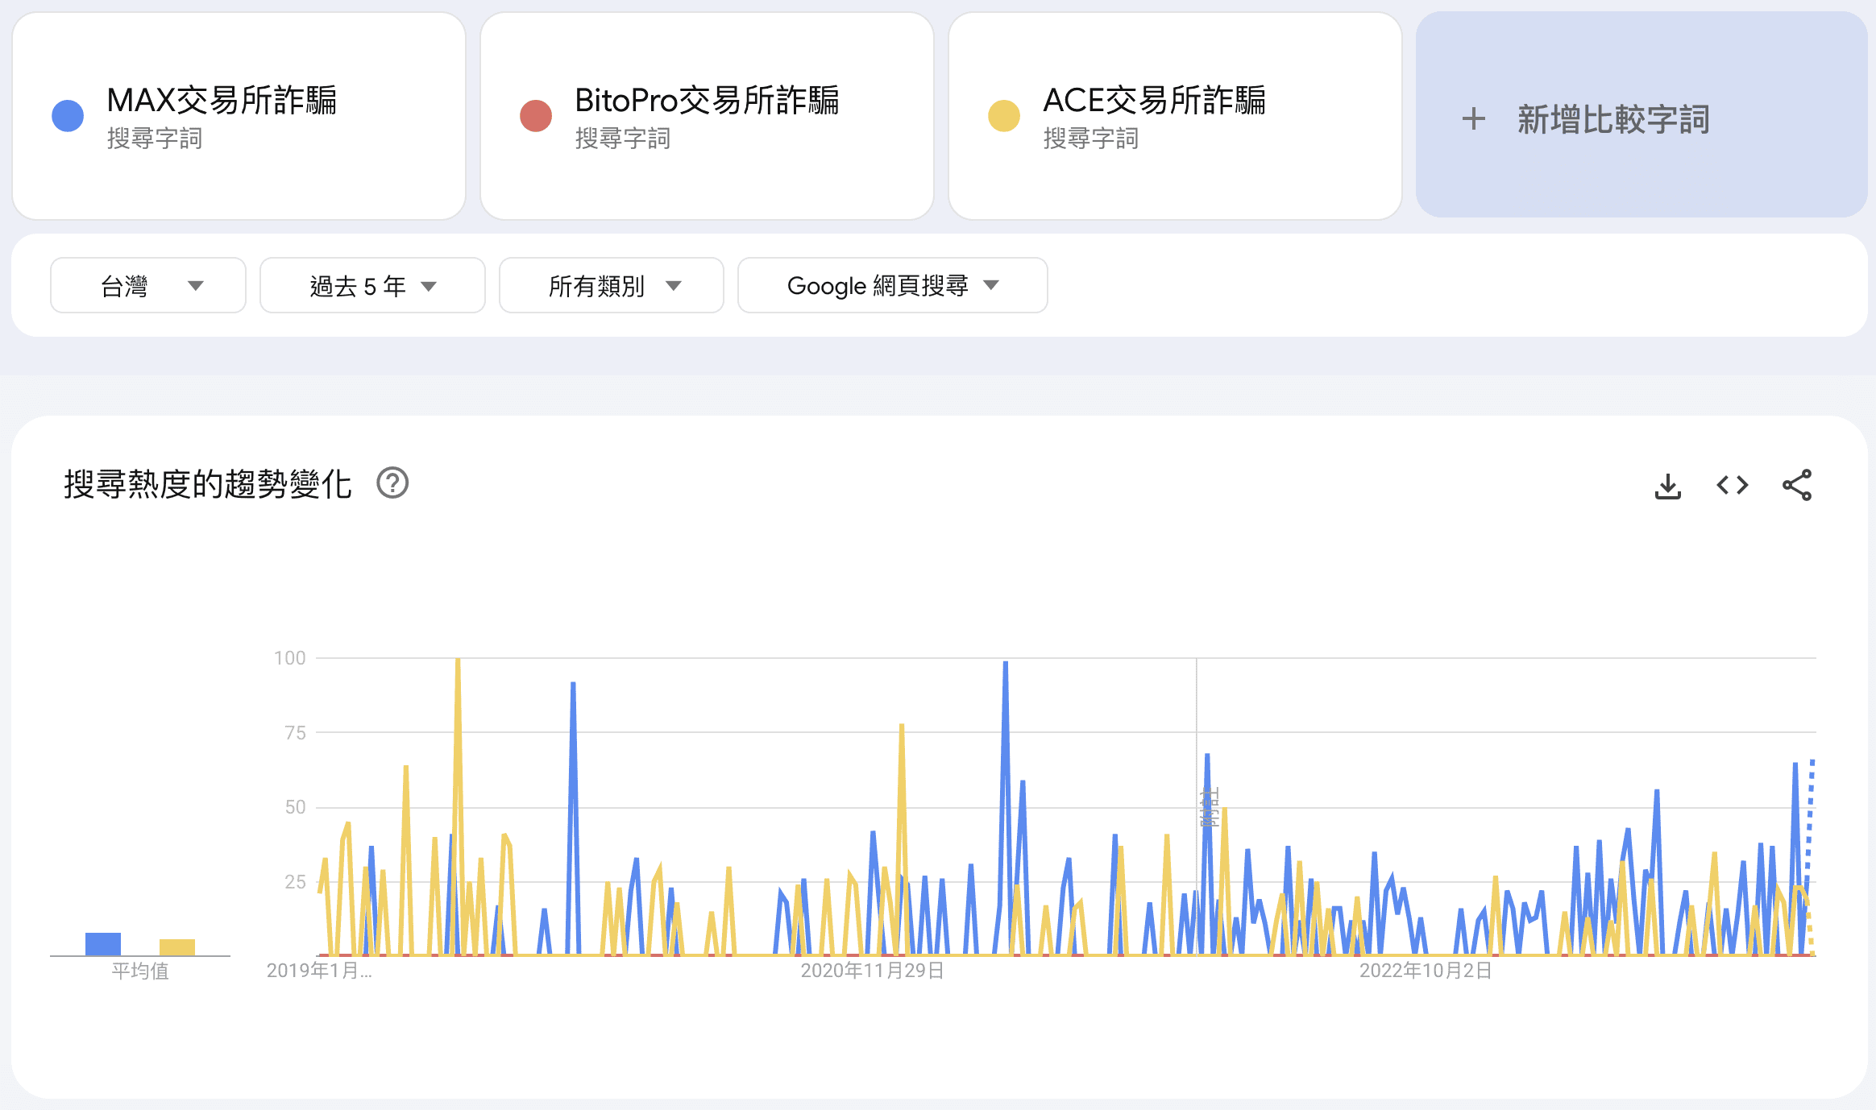This screenshot has width=1876, height=1110.
Task: Click the yellow dot for ACE交易所詐騙
Action: [x=1004, y=116]
